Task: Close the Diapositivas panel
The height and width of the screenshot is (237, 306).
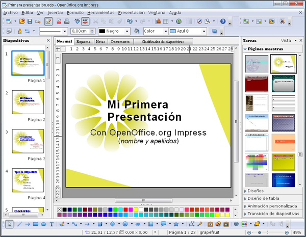Action: click(x=48, y=41)
